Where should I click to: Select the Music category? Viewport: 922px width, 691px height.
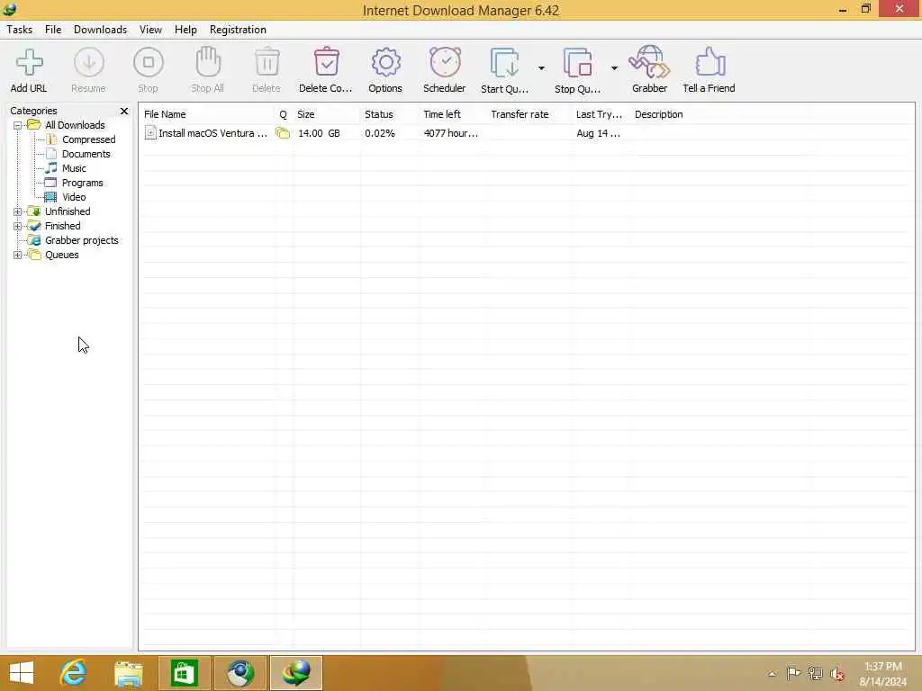[74, 168]
